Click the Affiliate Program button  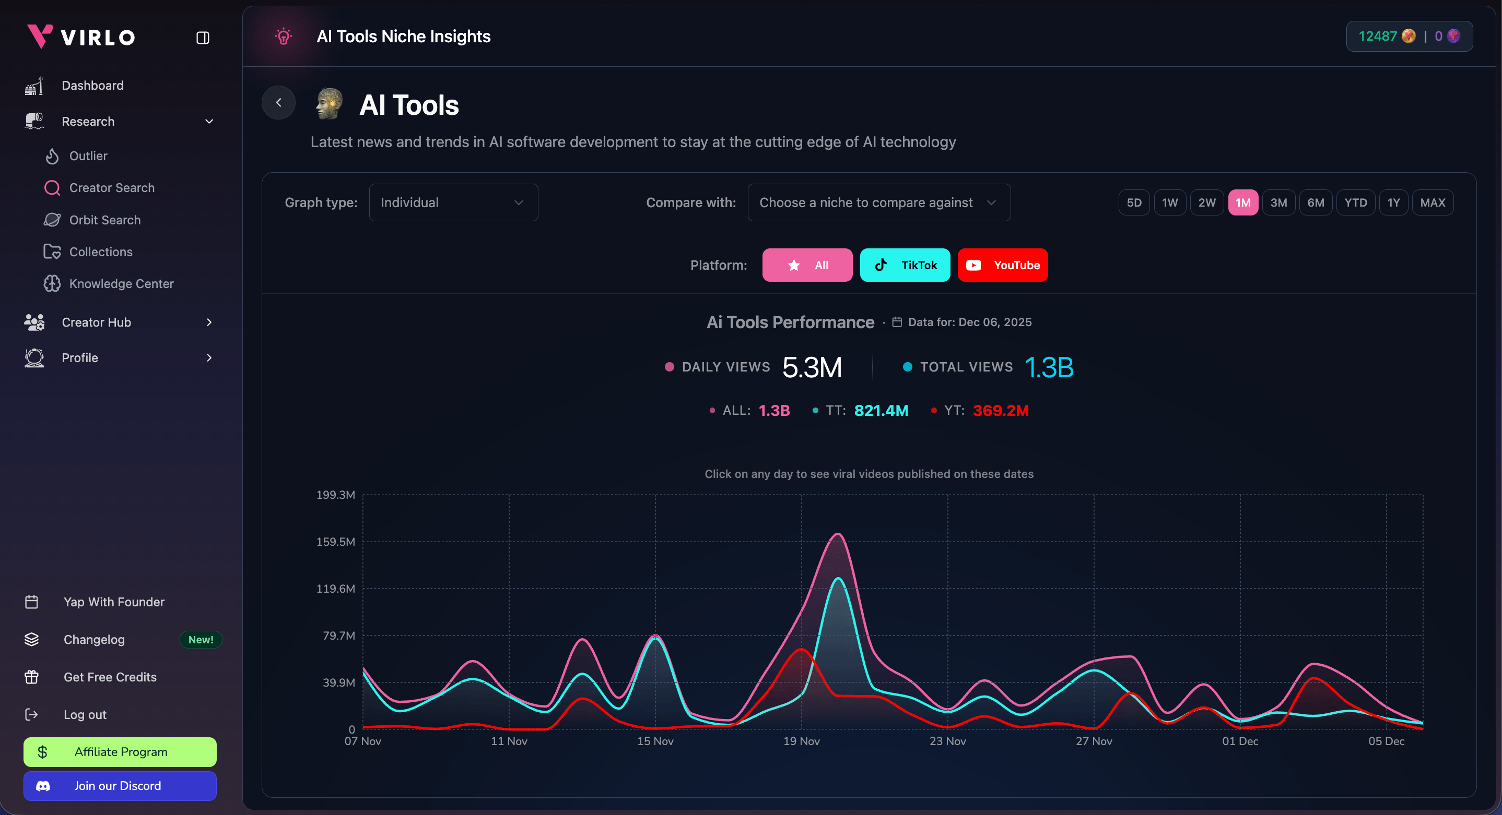pos(120,751)
